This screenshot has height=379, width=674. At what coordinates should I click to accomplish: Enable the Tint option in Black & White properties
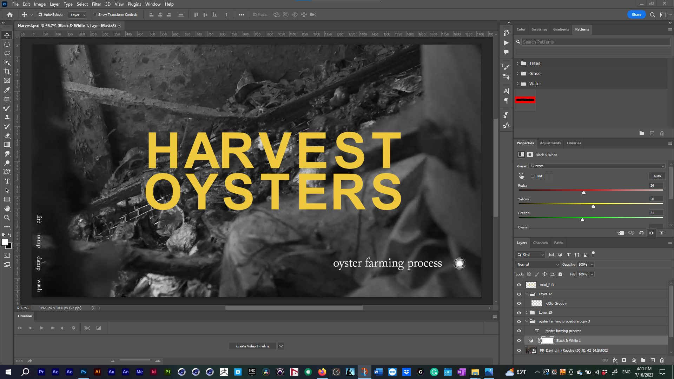[533, 176]
